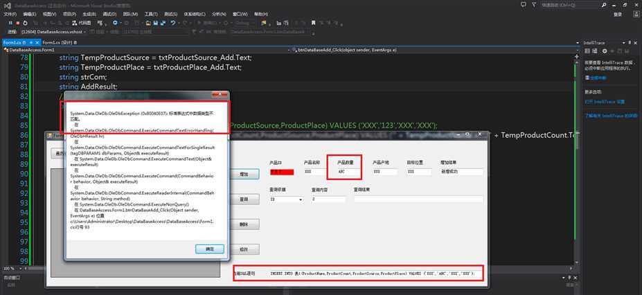This screenshot has height=295, width=642.
Task: Click the 修改 button on the form
Action: tap(244, 249)
